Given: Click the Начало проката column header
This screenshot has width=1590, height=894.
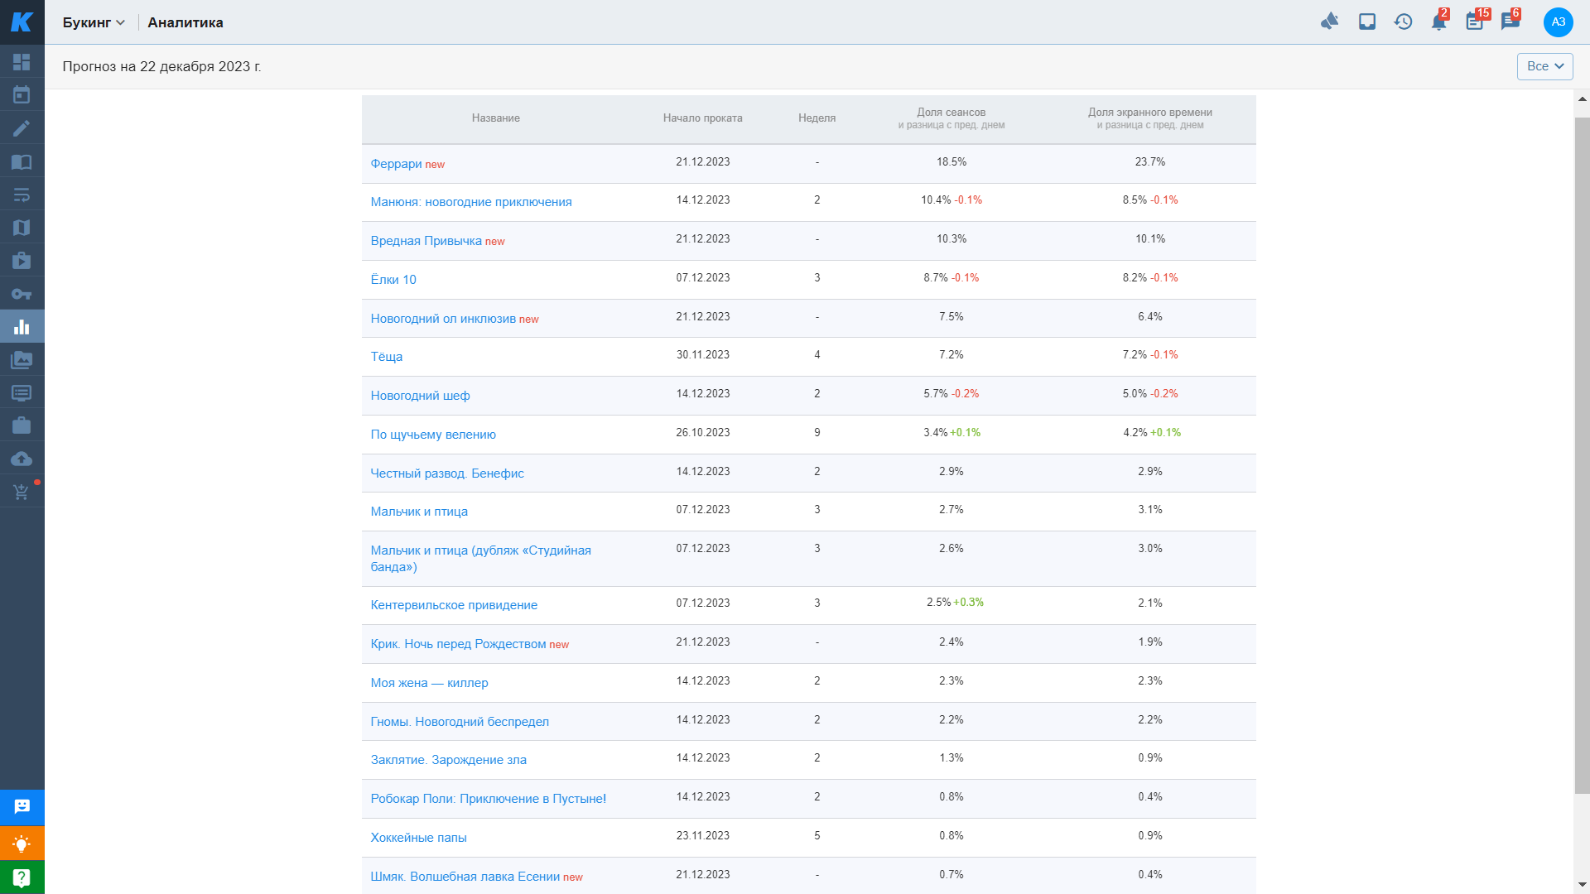Looking at the screenshot, I should [x=702, y=118].
